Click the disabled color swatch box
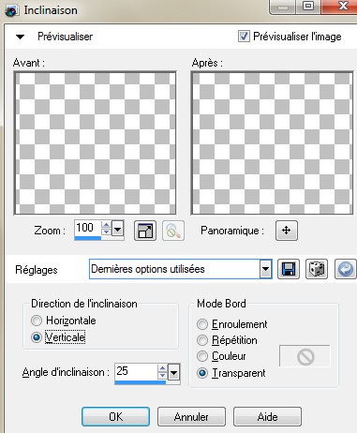Screen dimensions: 357x433 click(x=305, y=356)
